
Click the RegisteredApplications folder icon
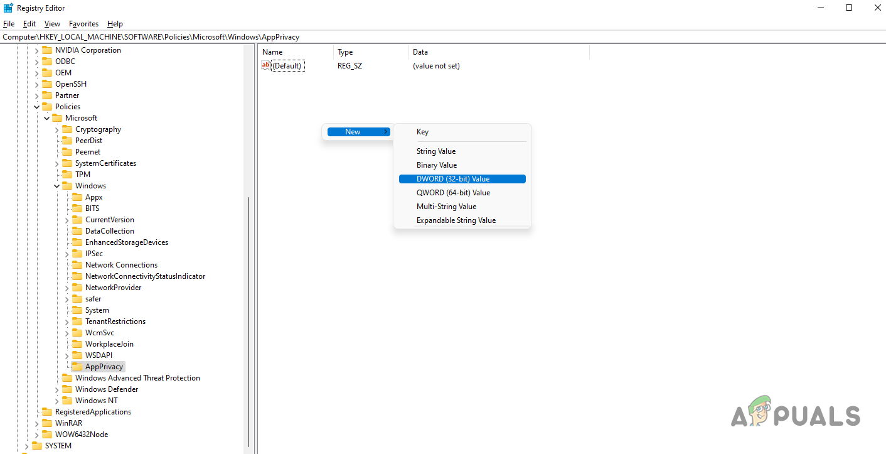[x=47, y=412]
